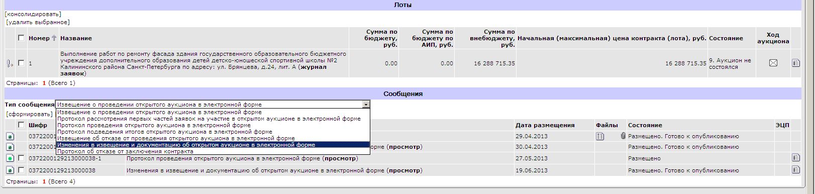Click date cell 27.05.2013
815x194 pixels.
pos(532,158)
